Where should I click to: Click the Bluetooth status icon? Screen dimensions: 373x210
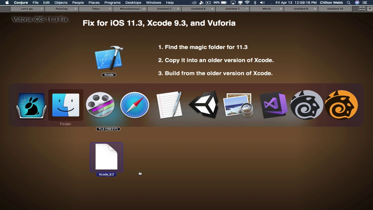point(255,3)
